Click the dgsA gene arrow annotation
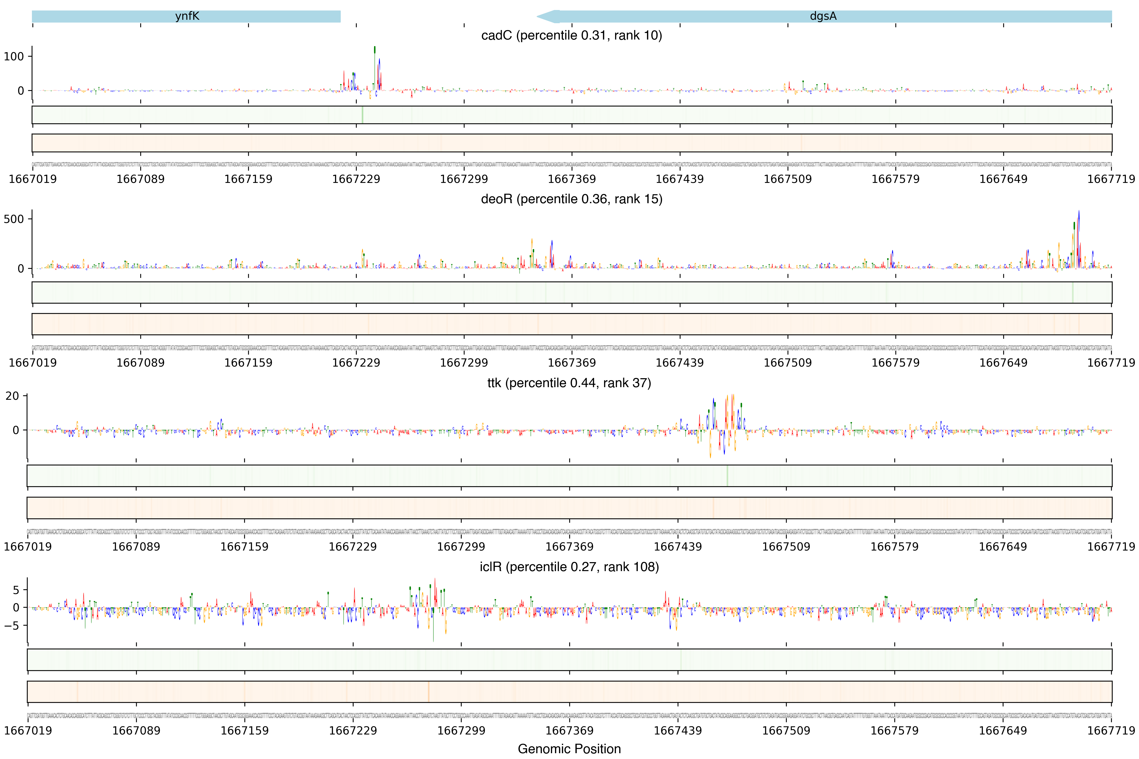This screenshot has width=1139, height=759. tap(823, 16)
